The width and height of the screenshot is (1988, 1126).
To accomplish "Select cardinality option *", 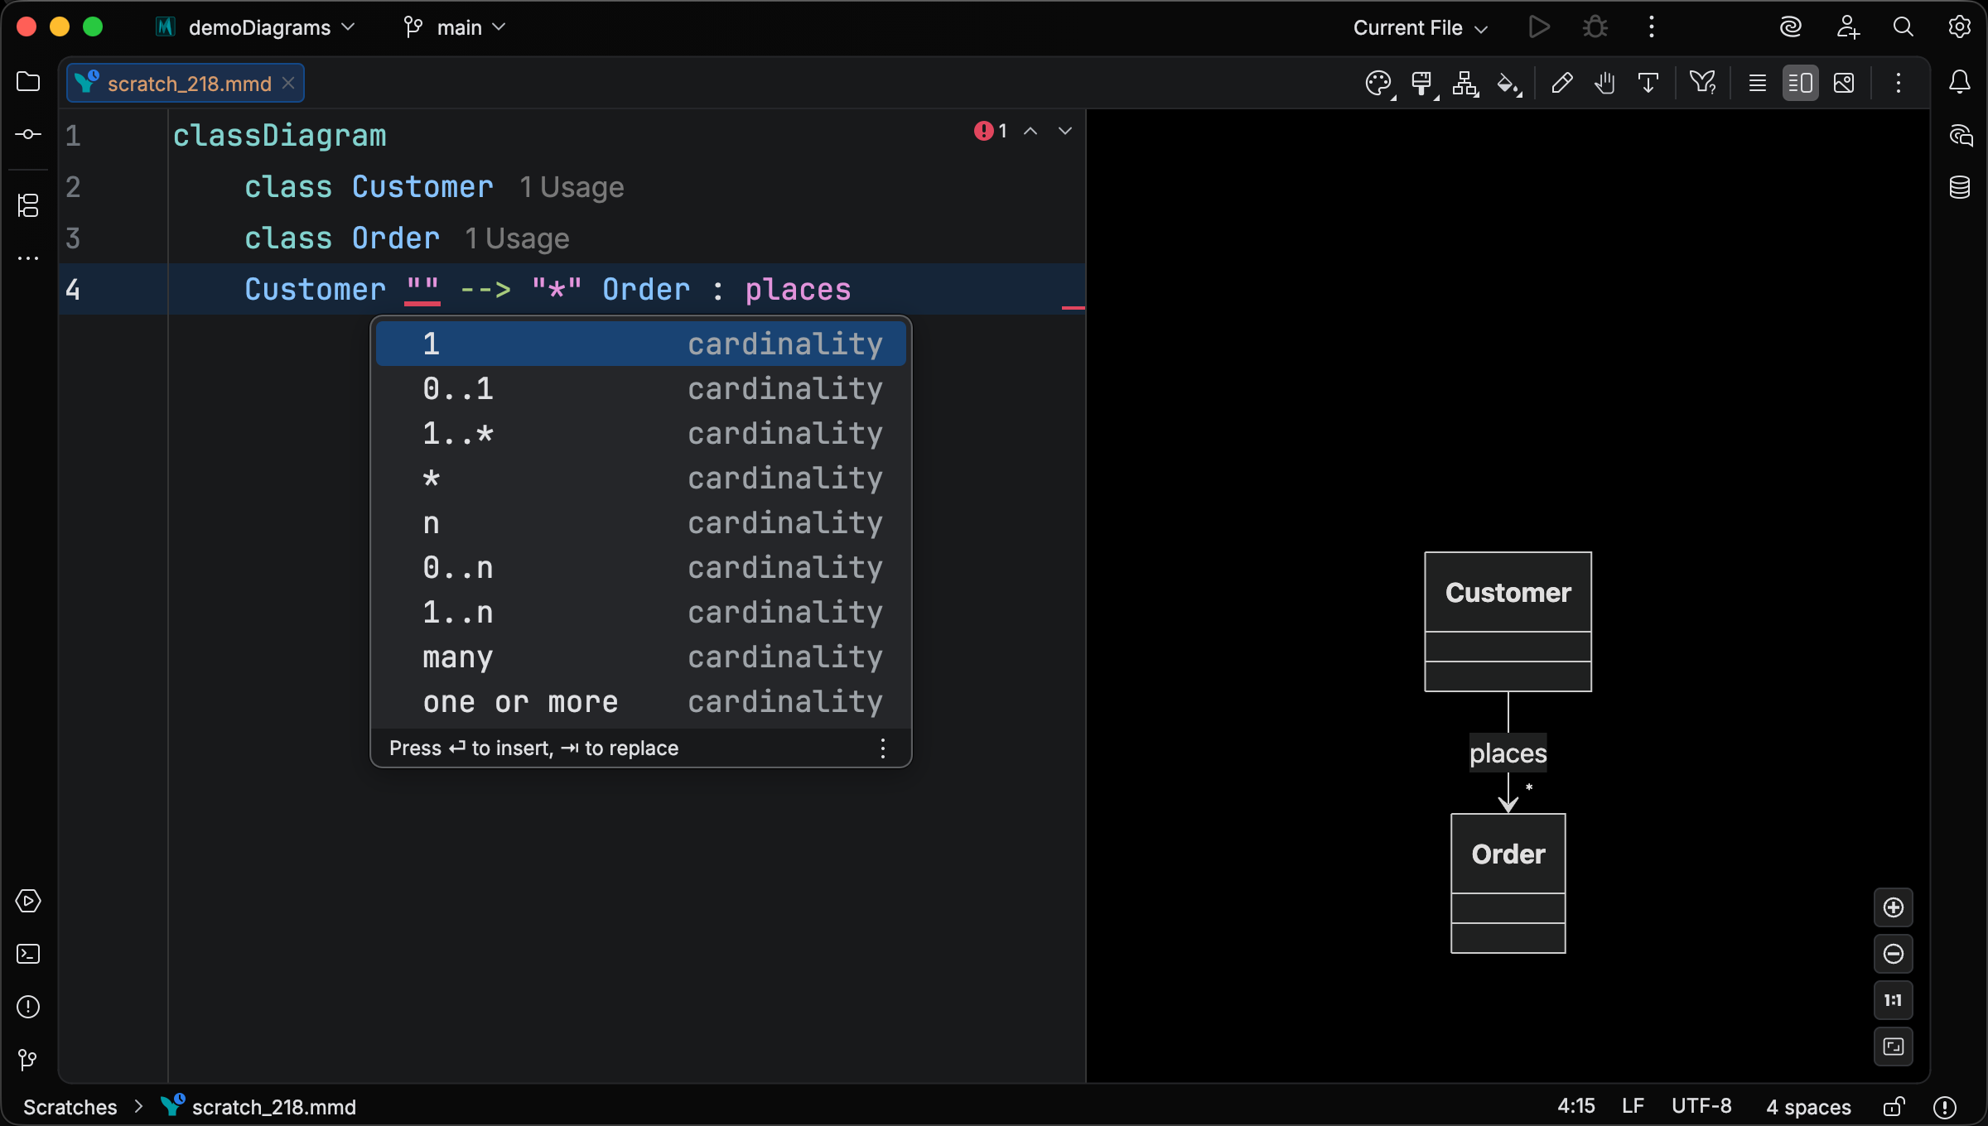I will point(641,478).
